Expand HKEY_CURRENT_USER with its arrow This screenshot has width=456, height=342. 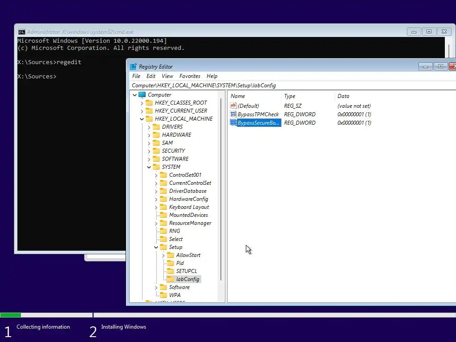pyautogui.click(x=142, y=111)
